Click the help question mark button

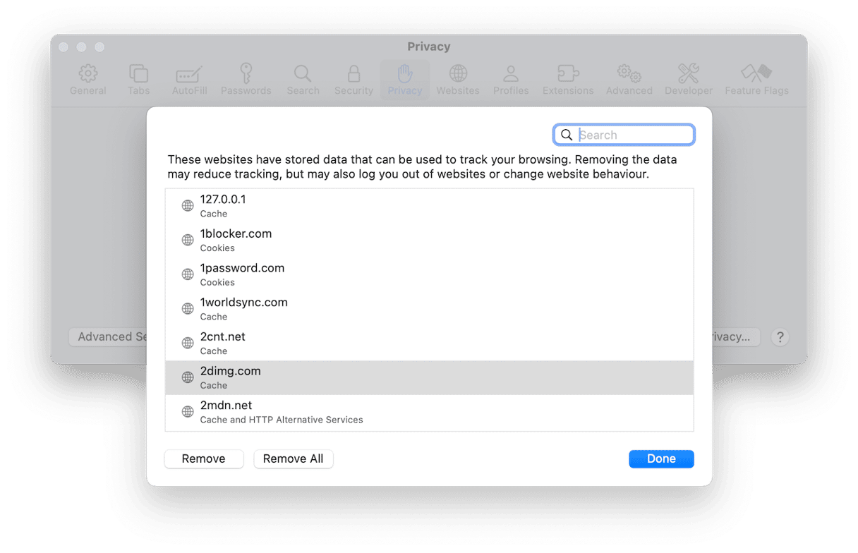tap(780, 337)
